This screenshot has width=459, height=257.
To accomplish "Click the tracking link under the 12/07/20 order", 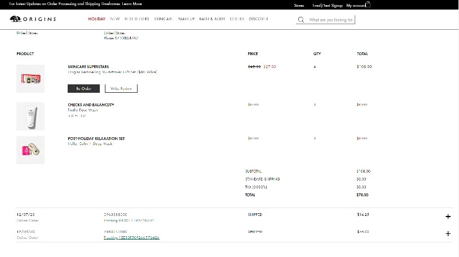I will [x=129, y=220].
